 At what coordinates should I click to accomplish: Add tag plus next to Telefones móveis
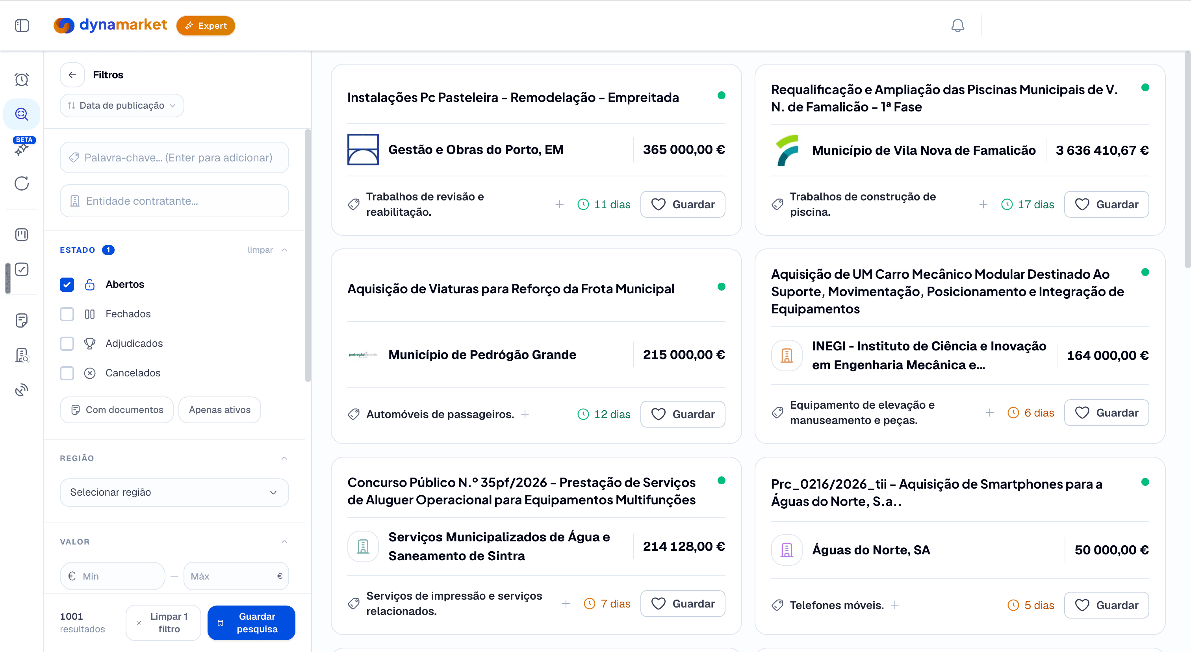[x=895, y=605]
